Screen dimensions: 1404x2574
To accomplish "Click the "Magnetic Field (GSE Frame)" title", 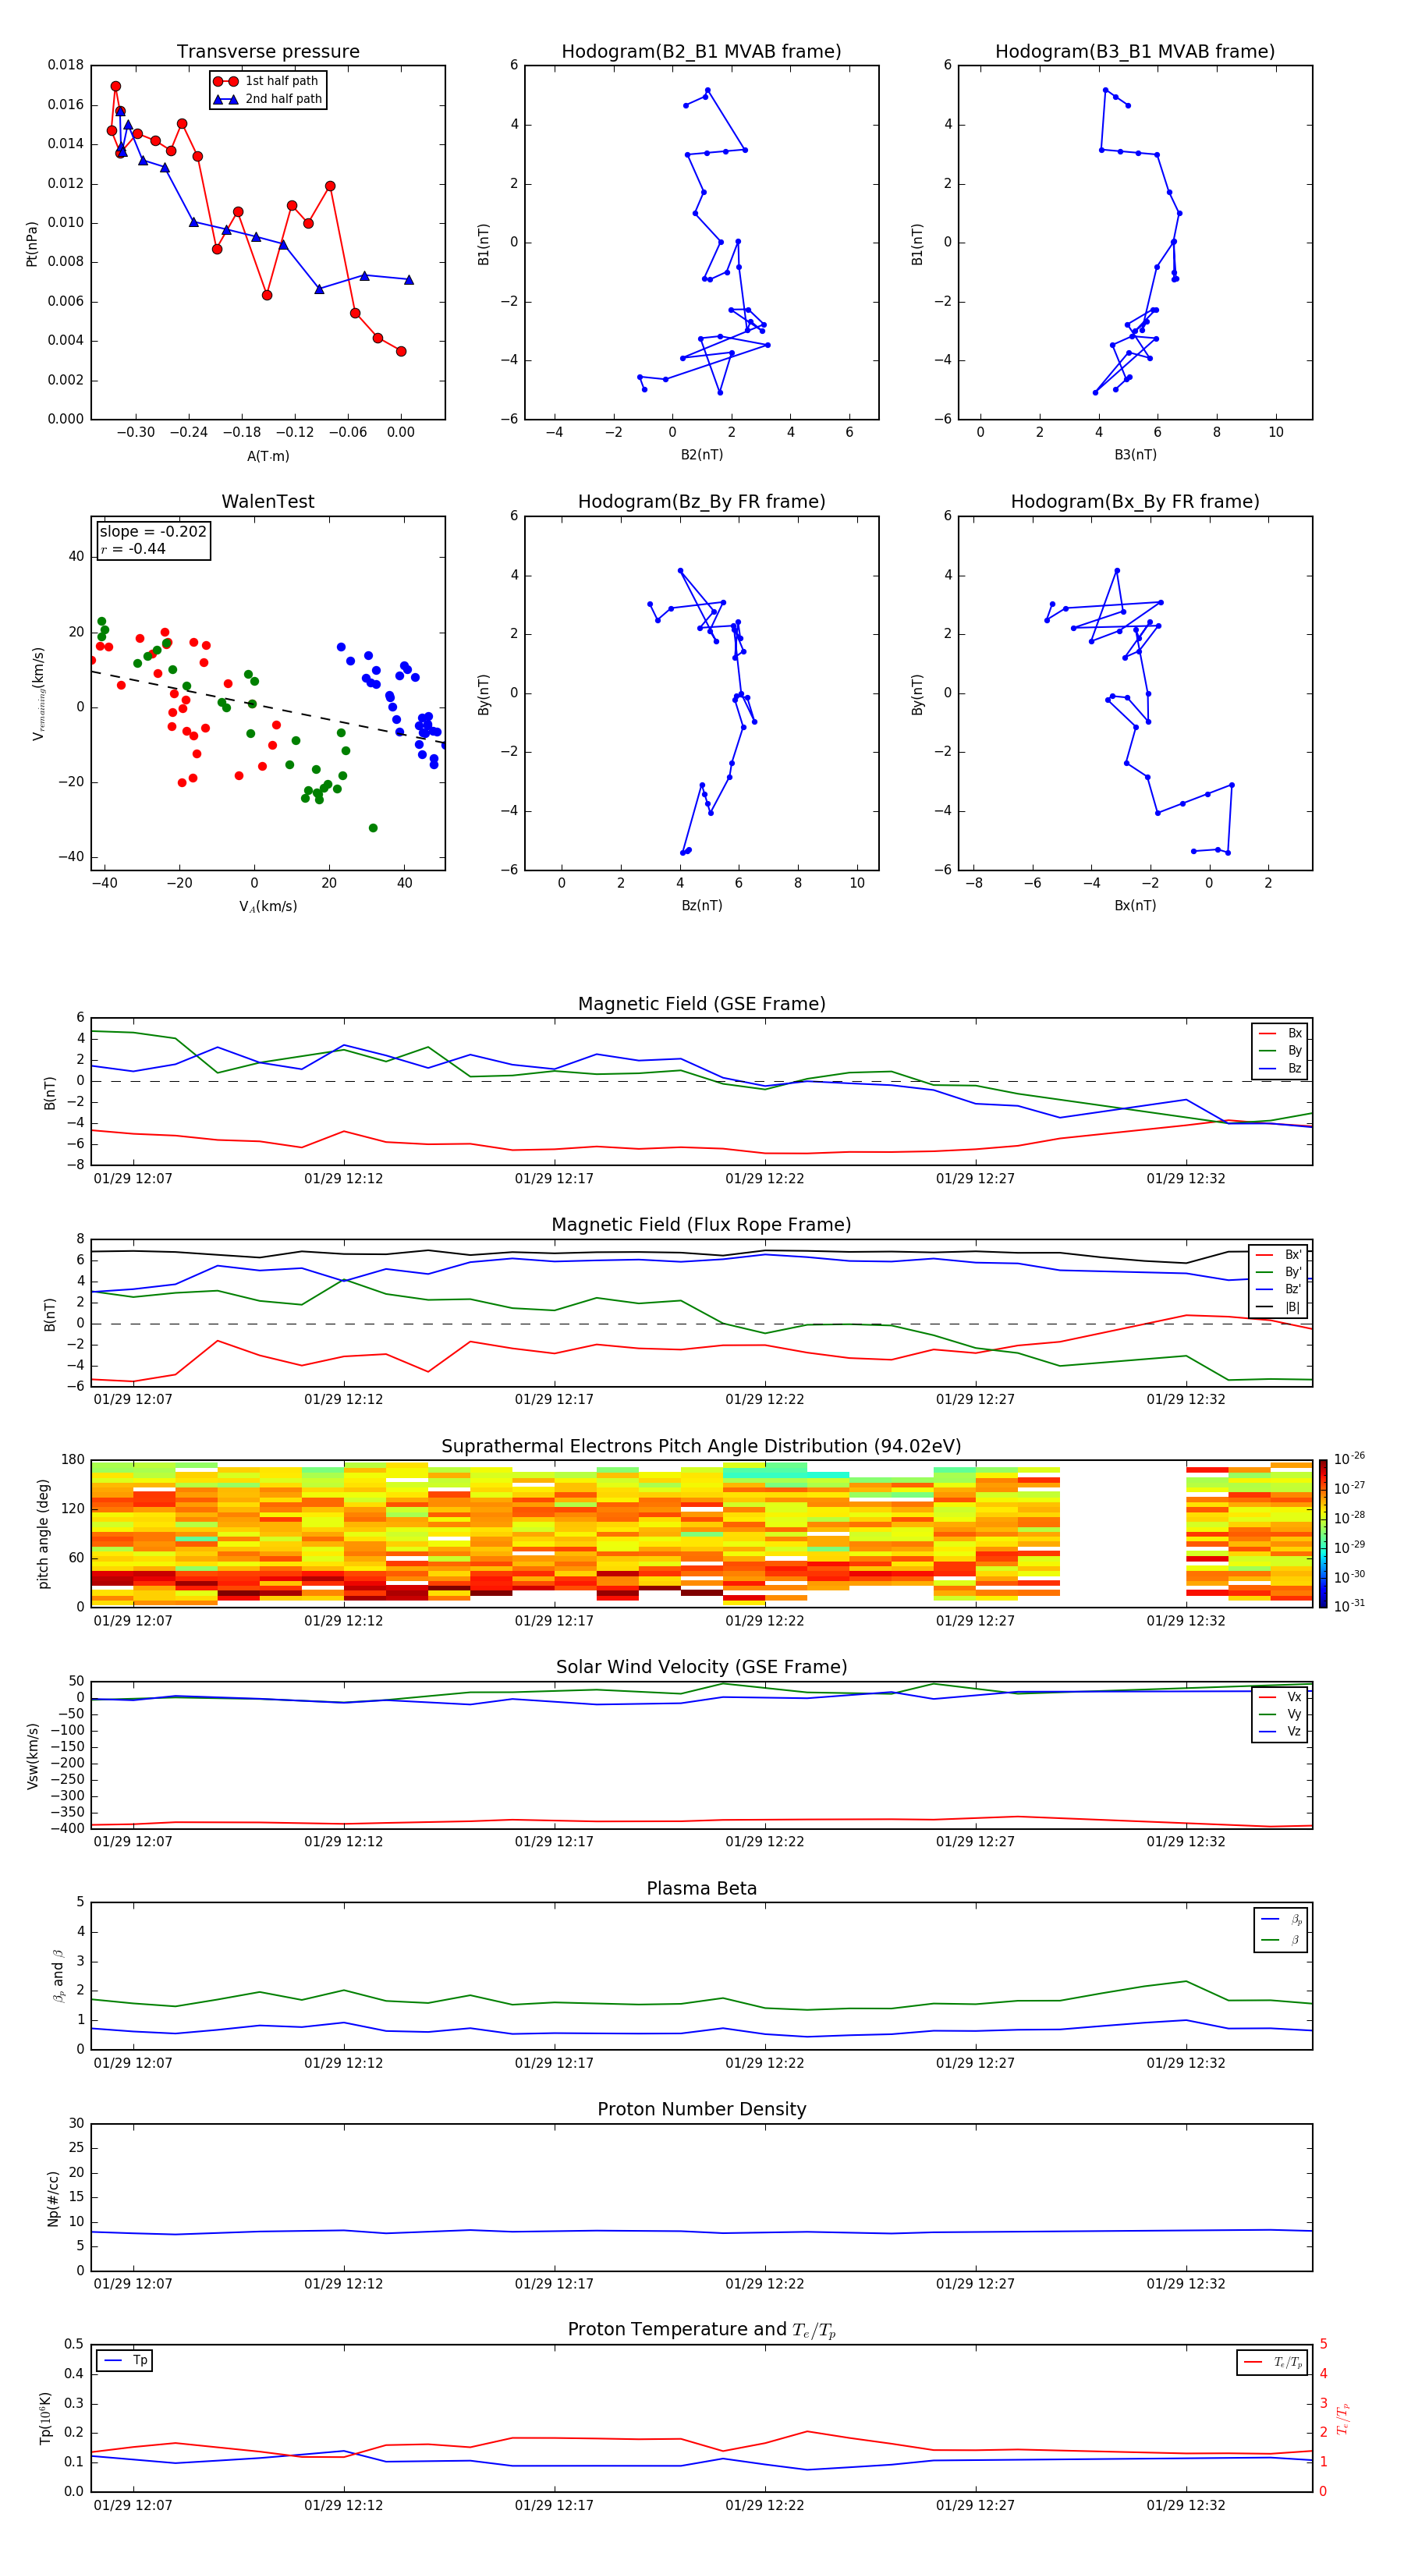I will pyautogui.click(x=701, y=1003).
